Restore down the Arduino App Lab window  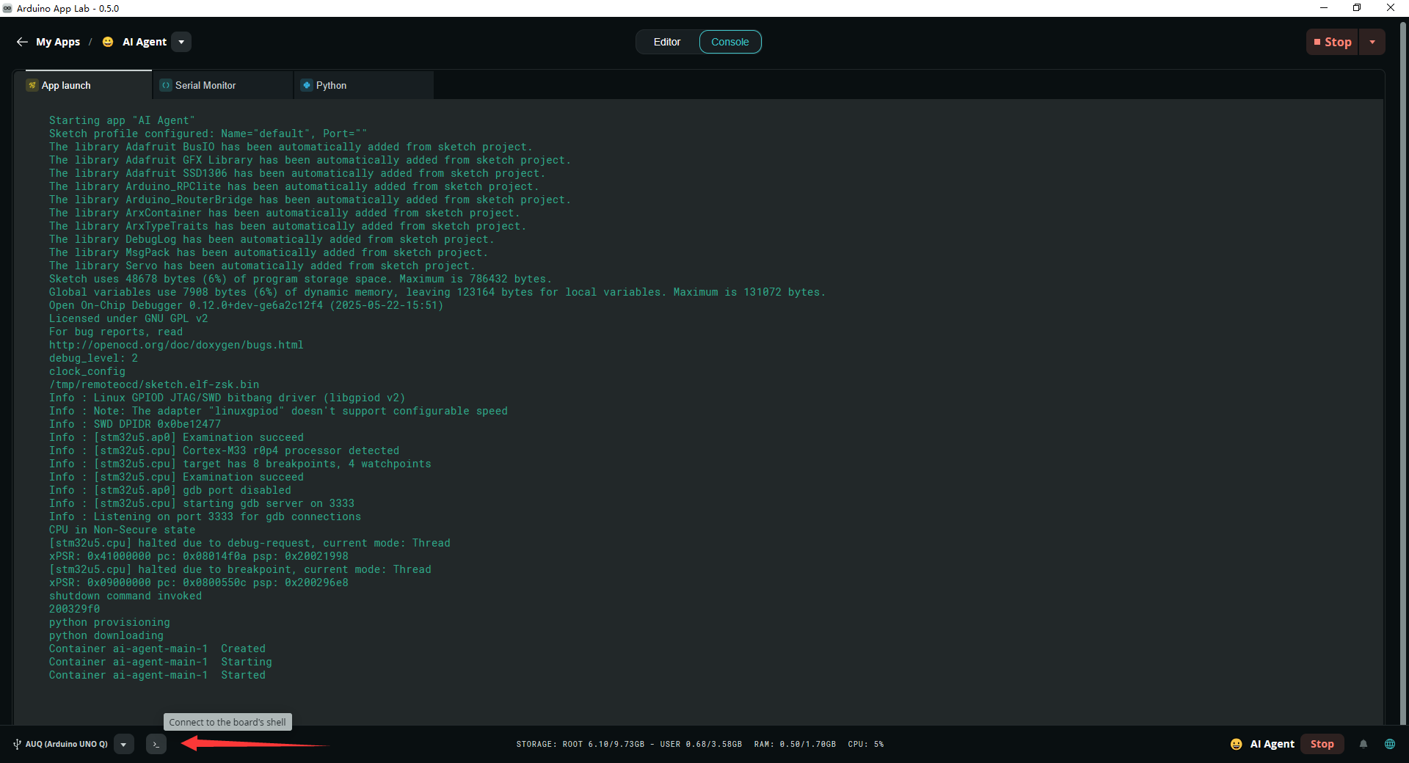tap(1357, 8)
